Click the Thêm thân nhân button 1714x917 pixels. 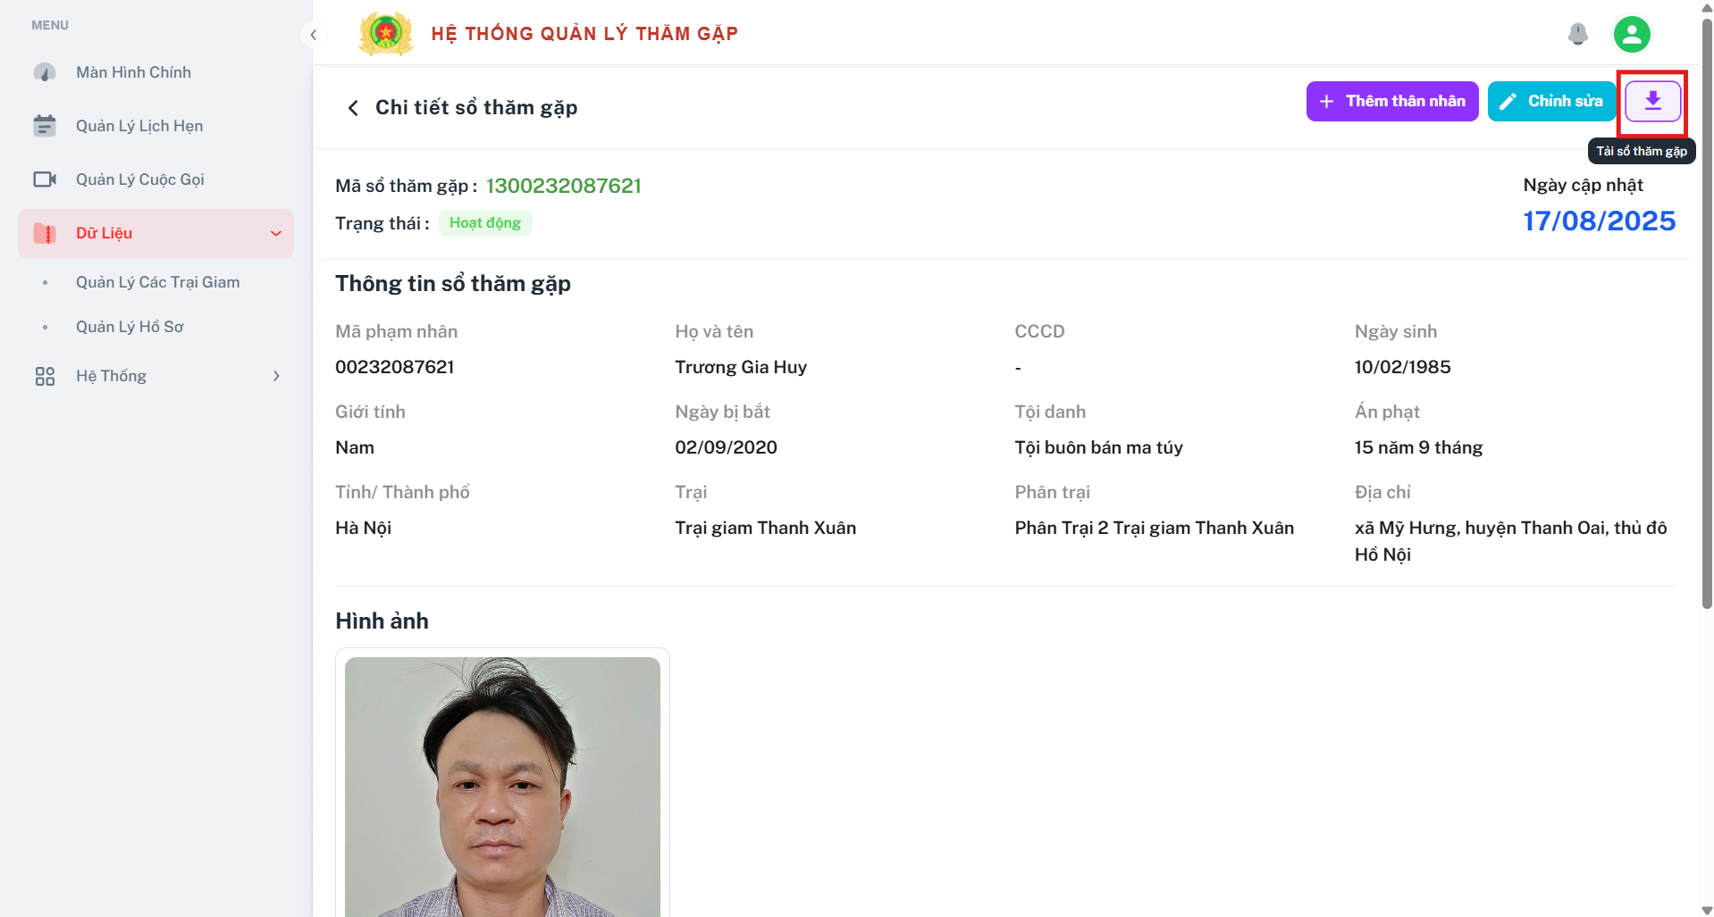1392,101
